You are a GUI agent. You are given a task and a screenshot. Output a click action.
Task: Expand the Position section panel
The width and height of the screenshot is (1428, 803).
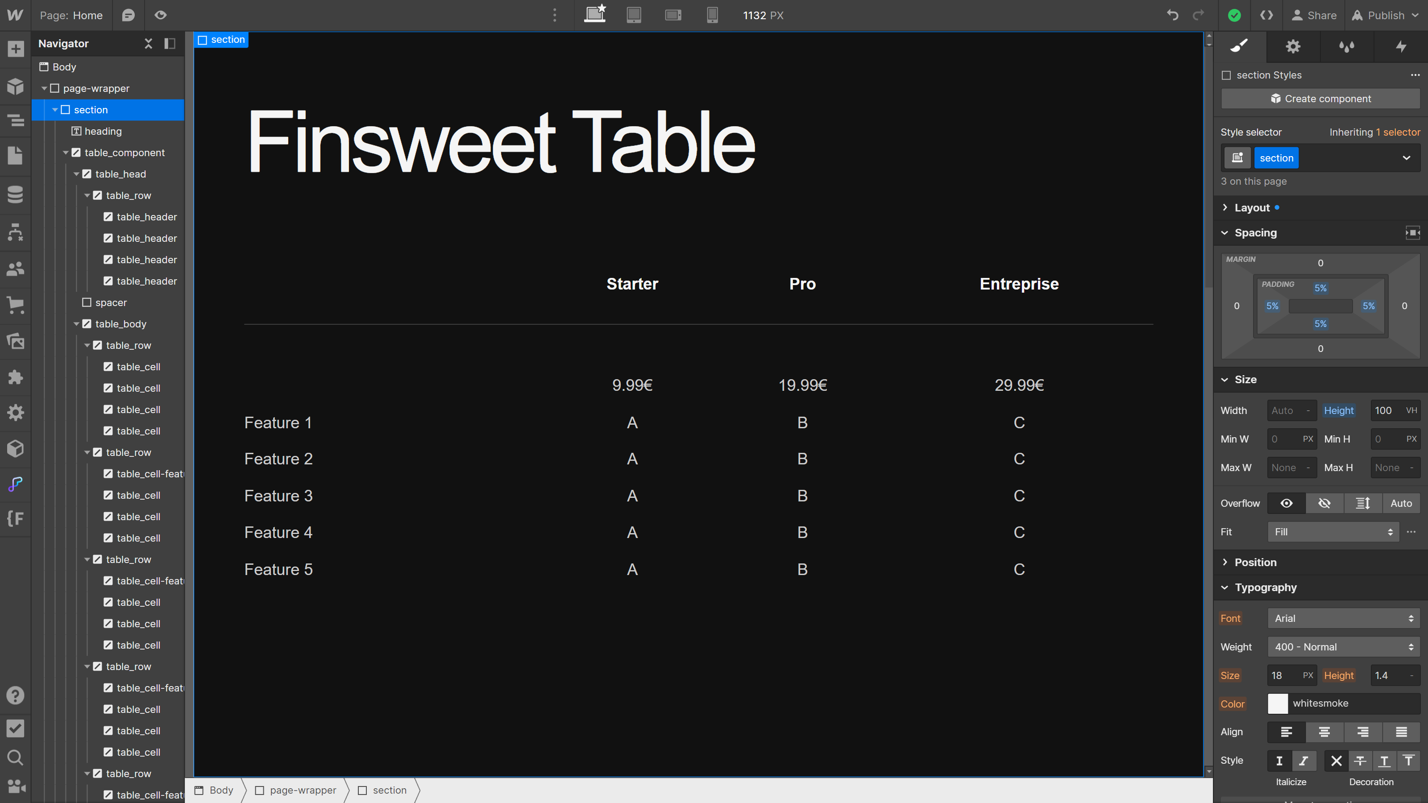tap(1255, 562)
